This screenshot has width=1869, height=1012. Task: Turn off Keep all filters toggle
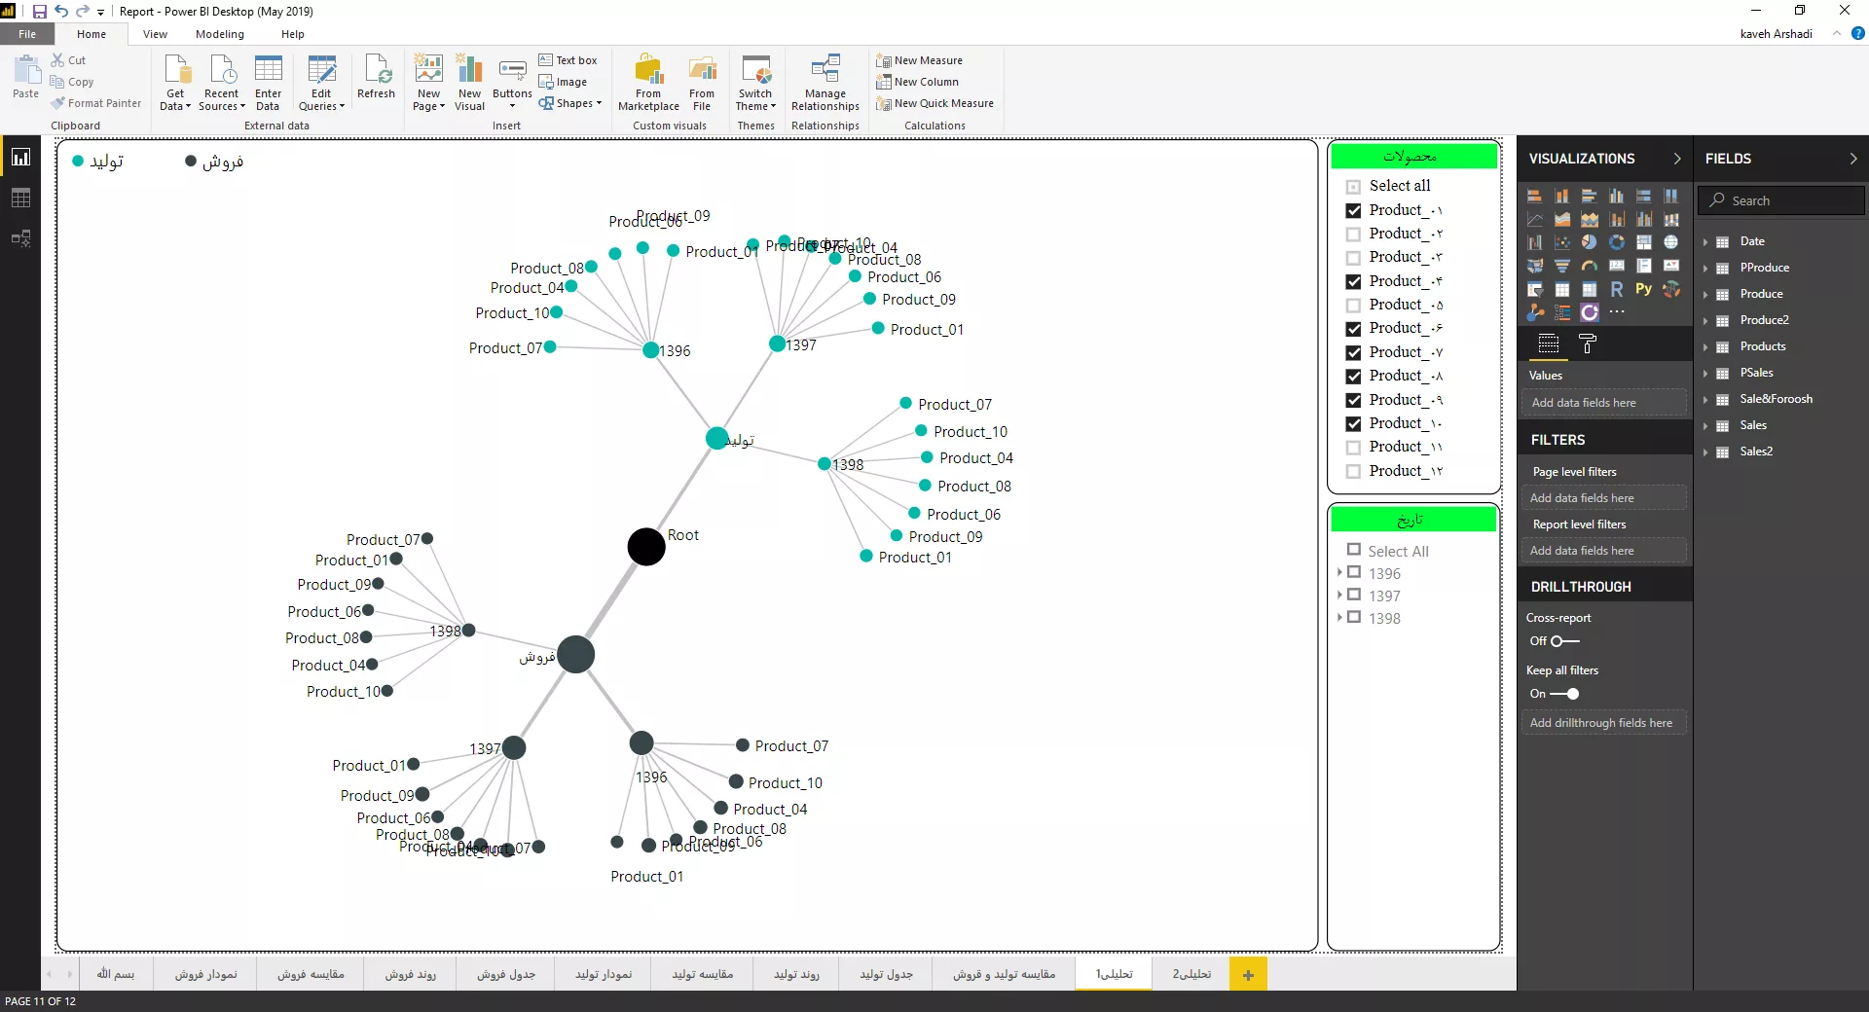[1565, 694]
